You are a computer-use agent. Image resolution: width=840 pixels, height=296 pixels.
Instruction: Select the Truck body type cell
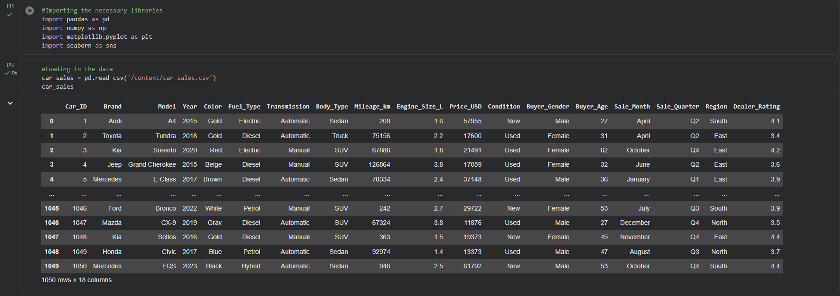pos(340,136)
